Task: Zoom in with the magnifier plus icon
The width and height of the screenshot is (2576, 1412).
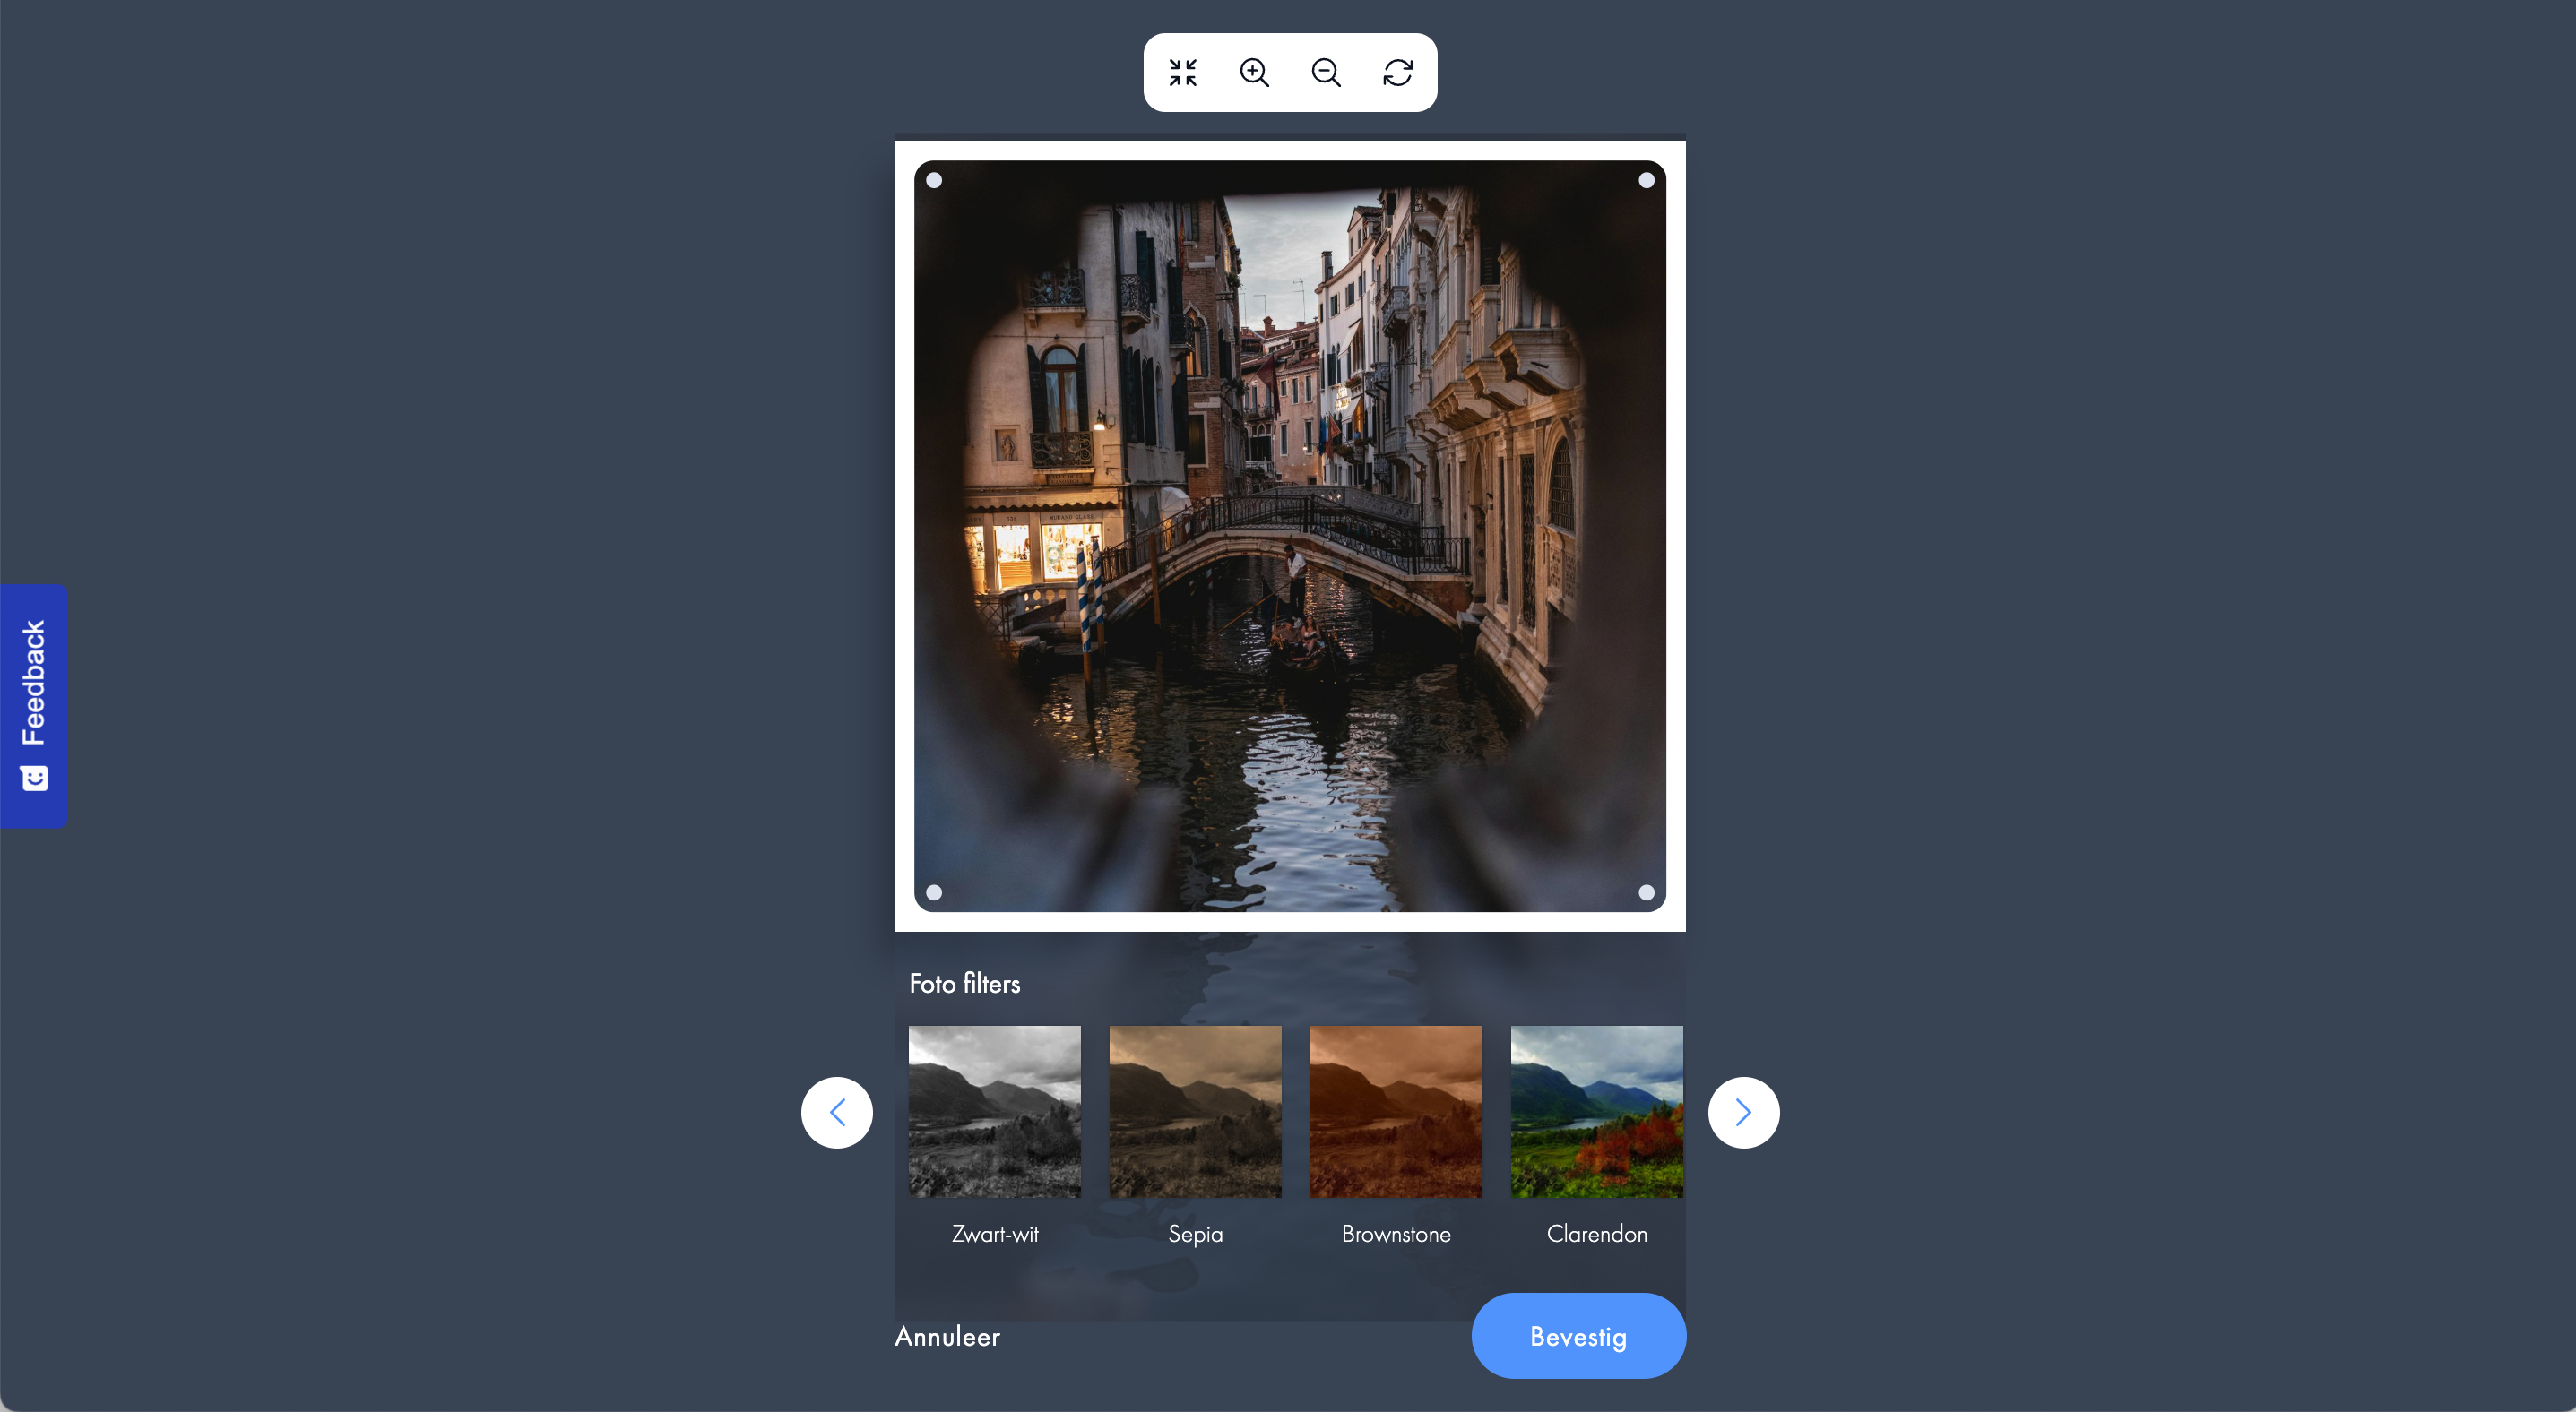Action: click(1254, 72)
